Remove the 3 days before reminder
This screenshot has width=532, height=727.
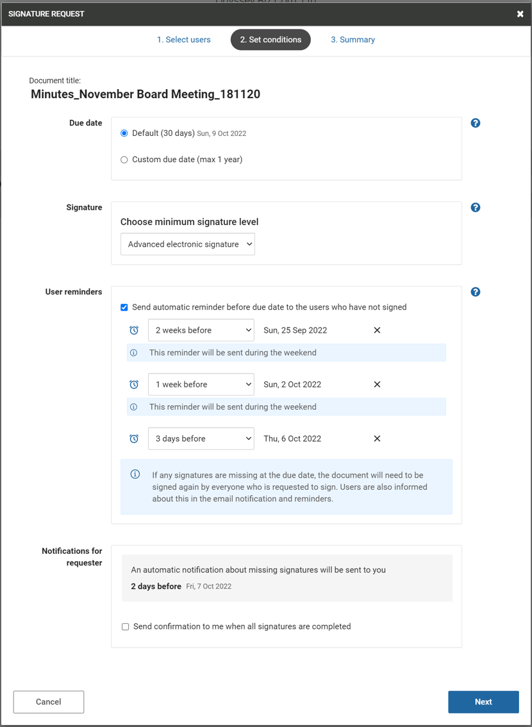coord(378,439)
